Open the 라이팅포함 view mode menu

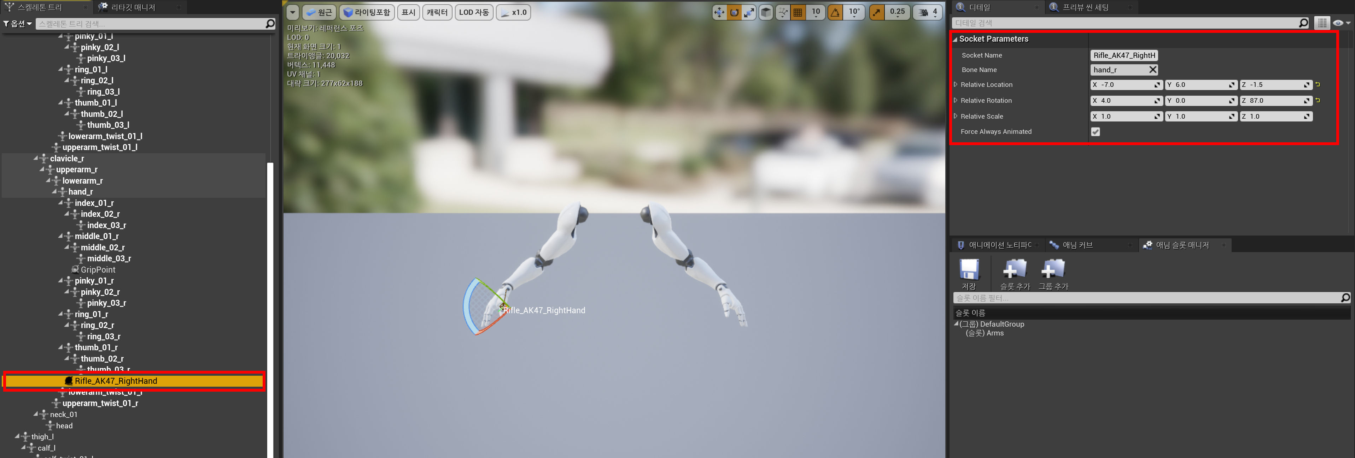[x=367, y=12]
